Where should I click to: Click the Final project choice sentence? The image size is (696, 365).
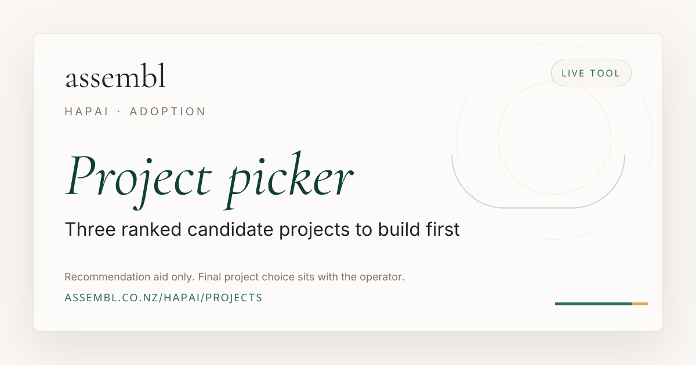(302, 277)
